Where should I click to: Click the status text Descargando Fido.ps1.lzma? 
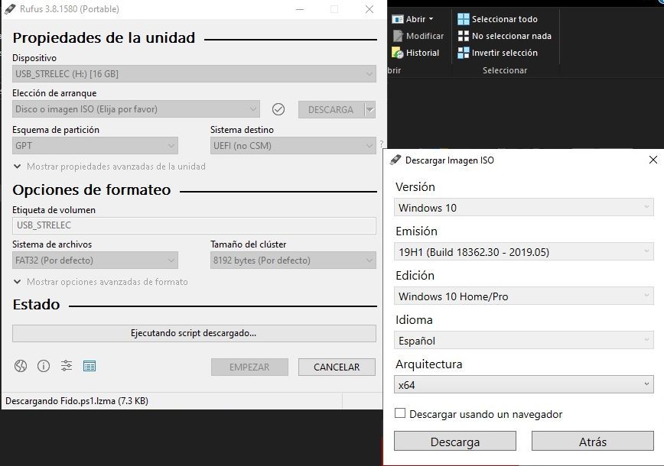click(x=76, y=401)
